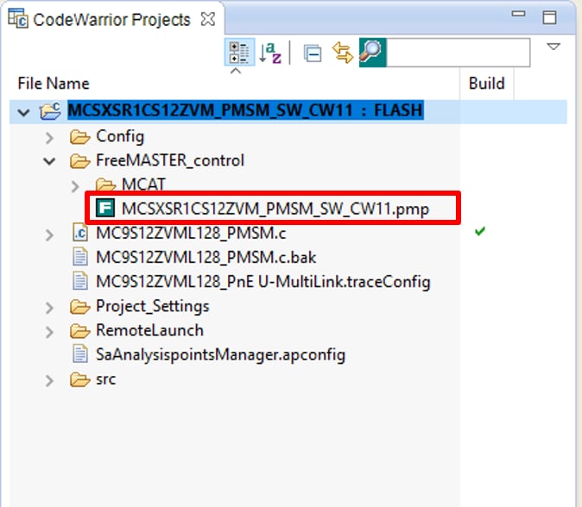This screenshot has height=507, width=582.
Task: Open the view menu triangle dropdown
Action: click(554, 47)
